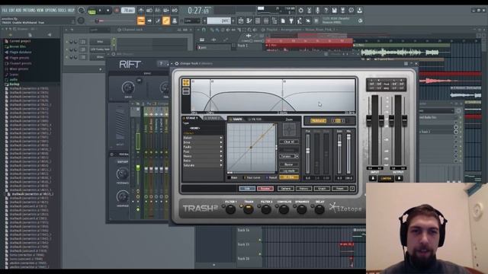Screen dimensions: 488x274
Task: Expand the Saturate category arrow
Action: [221, 165]
